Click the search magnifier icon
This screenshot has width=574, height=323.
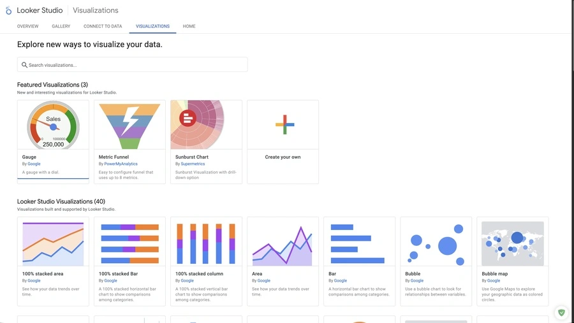(x=24, y=65)
